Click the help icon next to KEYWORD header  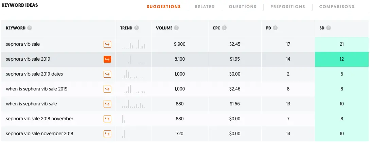pos(30,28)
